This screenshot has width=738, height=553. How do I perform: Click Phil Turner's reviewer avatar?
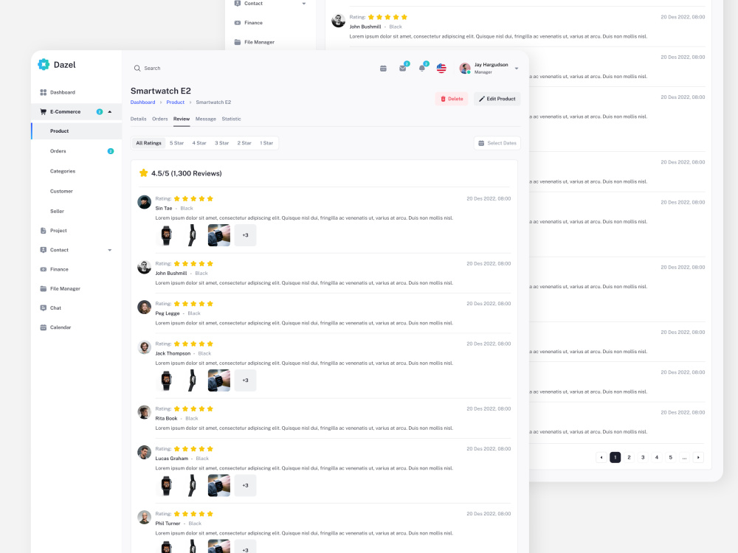(x=144, y=518)
